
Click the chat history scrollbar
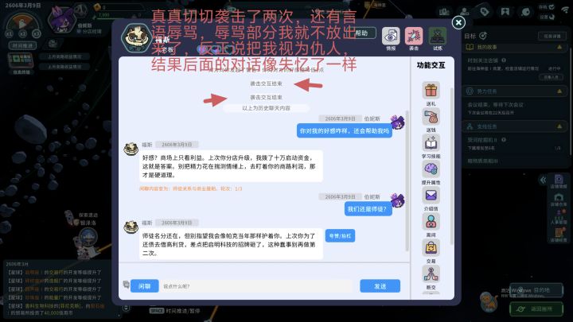tap(407, 180)
